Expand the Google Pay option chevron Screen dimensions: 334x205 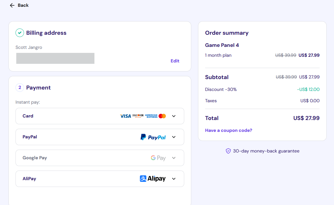pyautogui.click(x=174, y=158)
